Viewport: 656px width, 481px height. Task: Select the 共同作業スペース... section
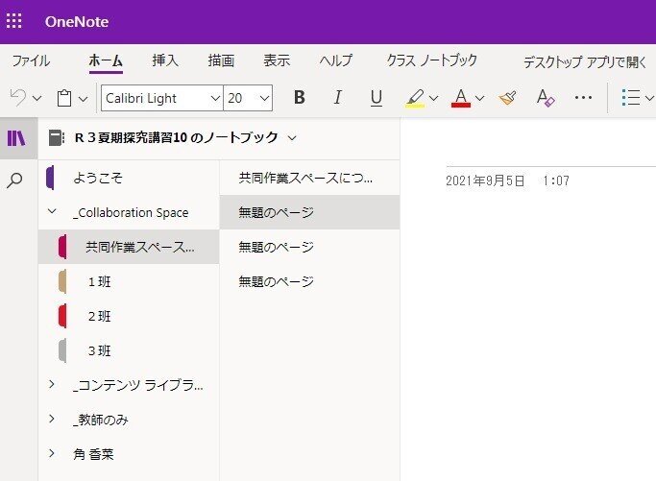click(x=129, y=247)
